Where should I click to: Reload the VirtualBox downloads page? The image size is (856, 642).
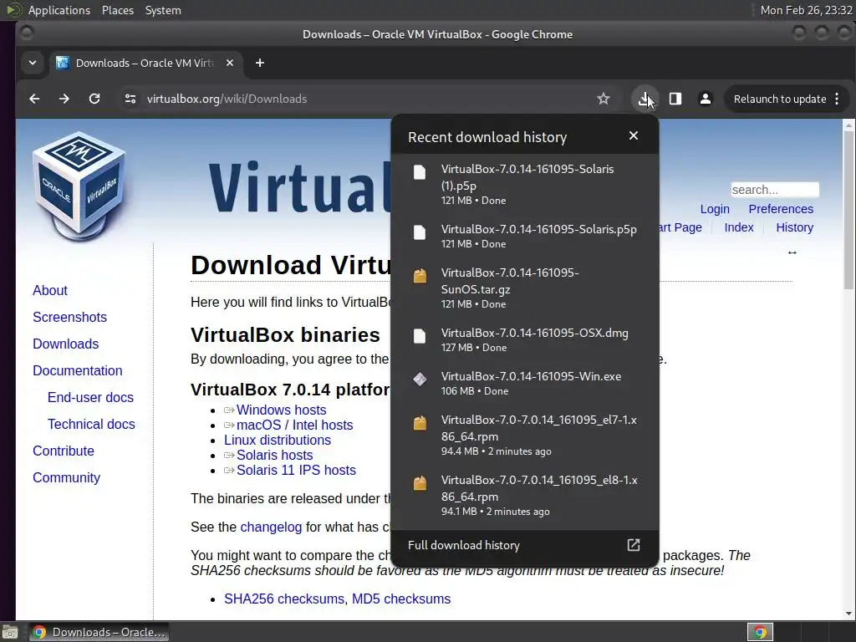[94, 99]
